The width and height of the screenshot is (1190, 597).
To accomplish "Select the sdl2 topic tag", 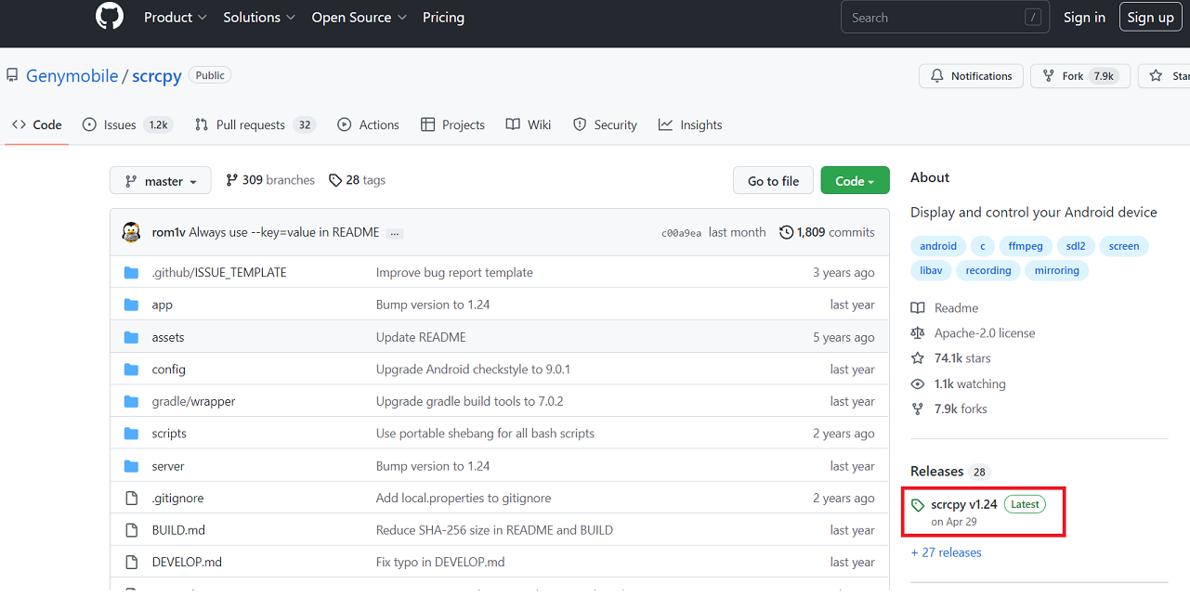I will pyautogui.click(x=1076, y=246).
